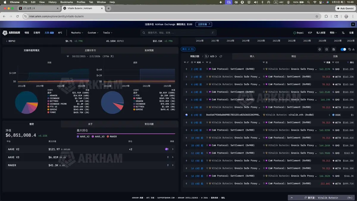This screenshot has width=357, height=201.
Task: Select the 转入 transfers tab
Action: coord(252,56)
